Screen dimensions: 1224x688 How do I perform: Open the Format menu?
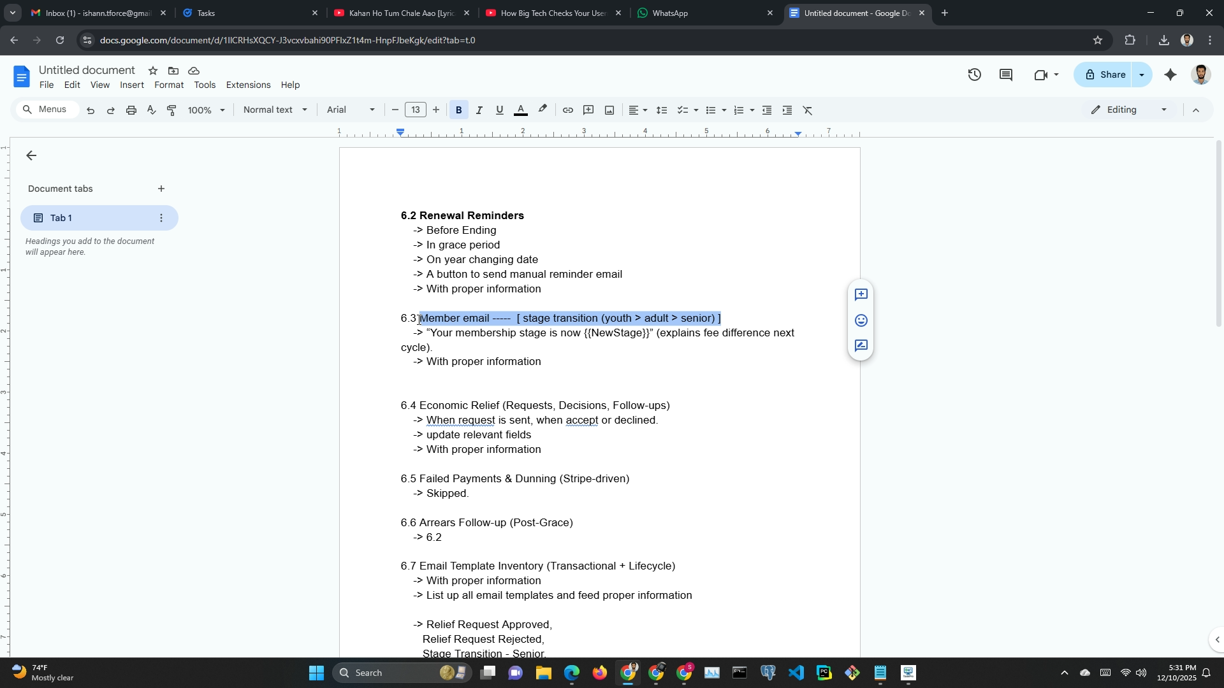(x=168, y=85)
